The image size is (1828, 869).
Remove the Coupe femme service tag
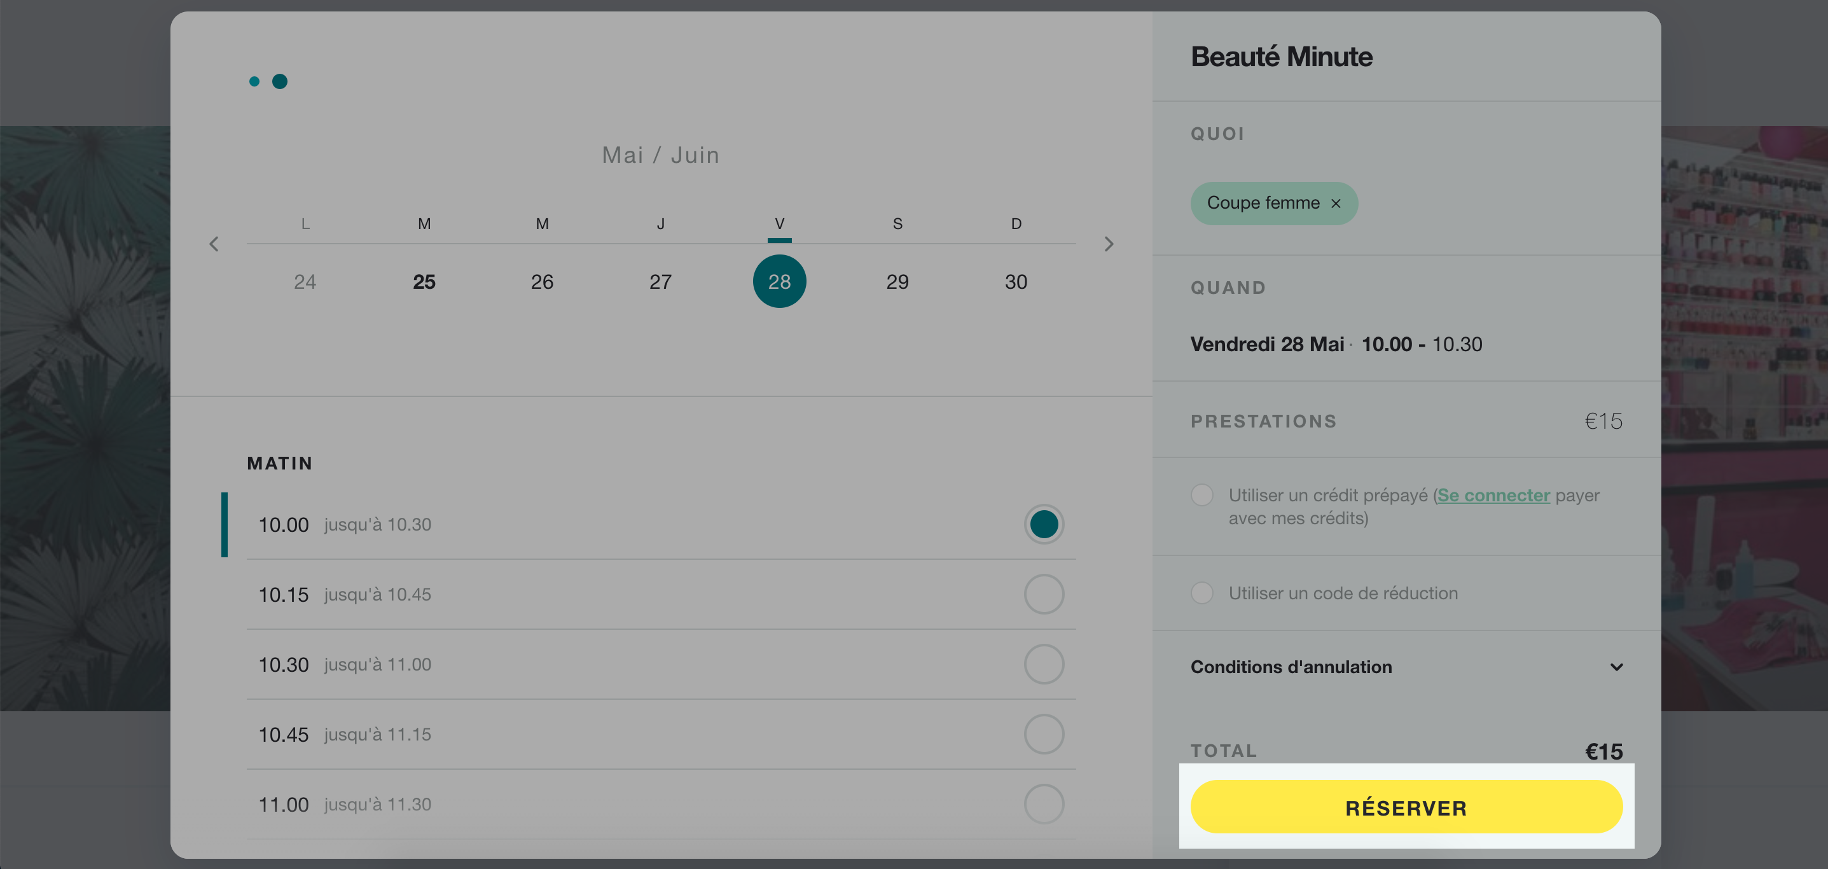(1336, 204)
